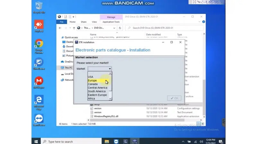Open Recycle Bin on desktop
This screenshot has width=257, height=144.
(39, 6)
